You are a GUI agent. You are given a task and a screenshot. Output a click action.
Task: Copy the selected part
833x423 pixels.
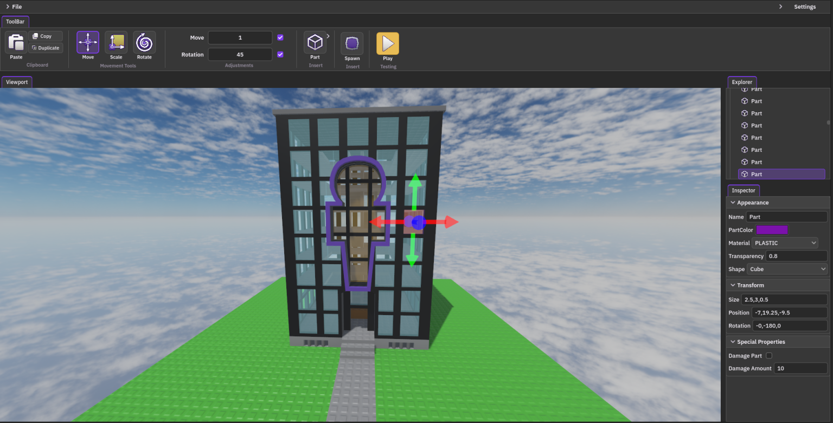point(46,36)
